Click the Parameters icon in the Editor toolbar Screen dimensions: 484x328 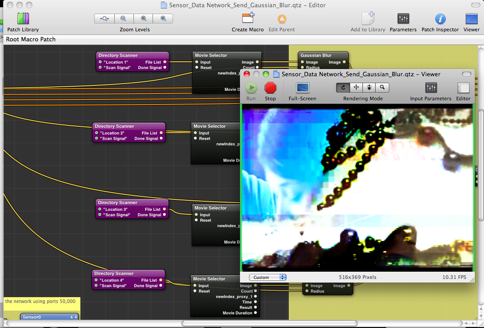pyautogui.click(x=403, y=19)
